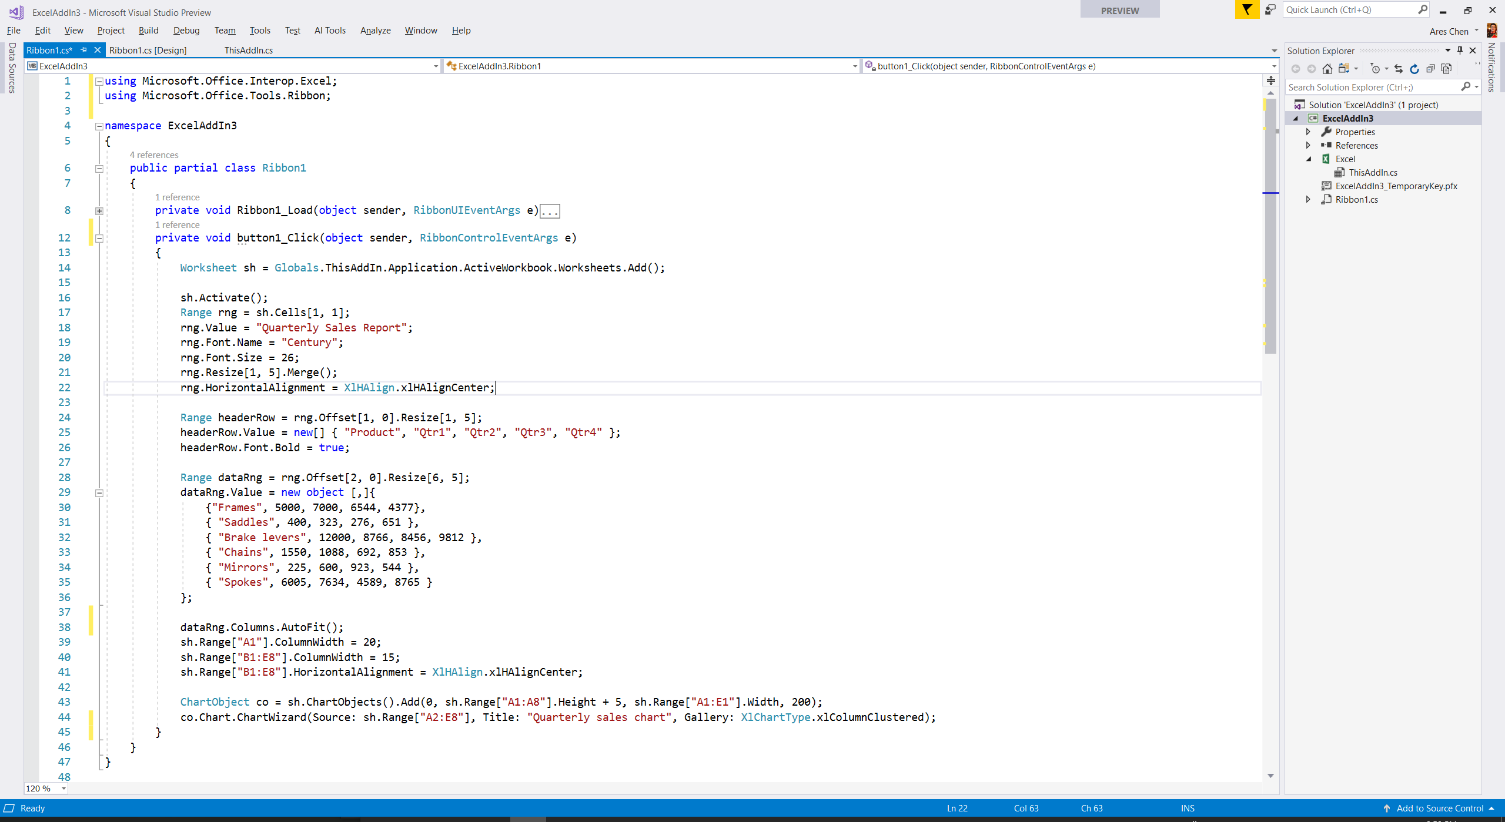This screenshot has height=822, width=1505.
Task: Click the Pending Changes Filter clock icon
Action: (x=1375, y=69)
